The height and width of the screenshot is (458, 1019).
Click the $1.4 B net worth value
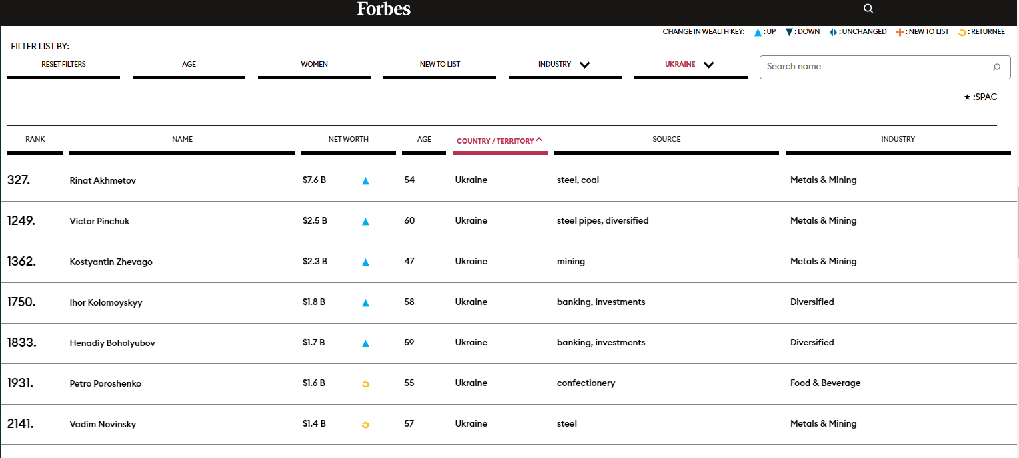(x=314, y=424)
